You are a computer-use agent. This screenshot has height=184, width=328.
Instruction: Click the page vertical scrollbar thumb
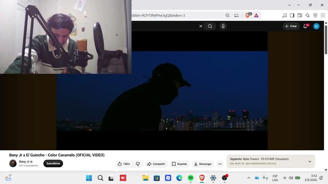[326, 40]
